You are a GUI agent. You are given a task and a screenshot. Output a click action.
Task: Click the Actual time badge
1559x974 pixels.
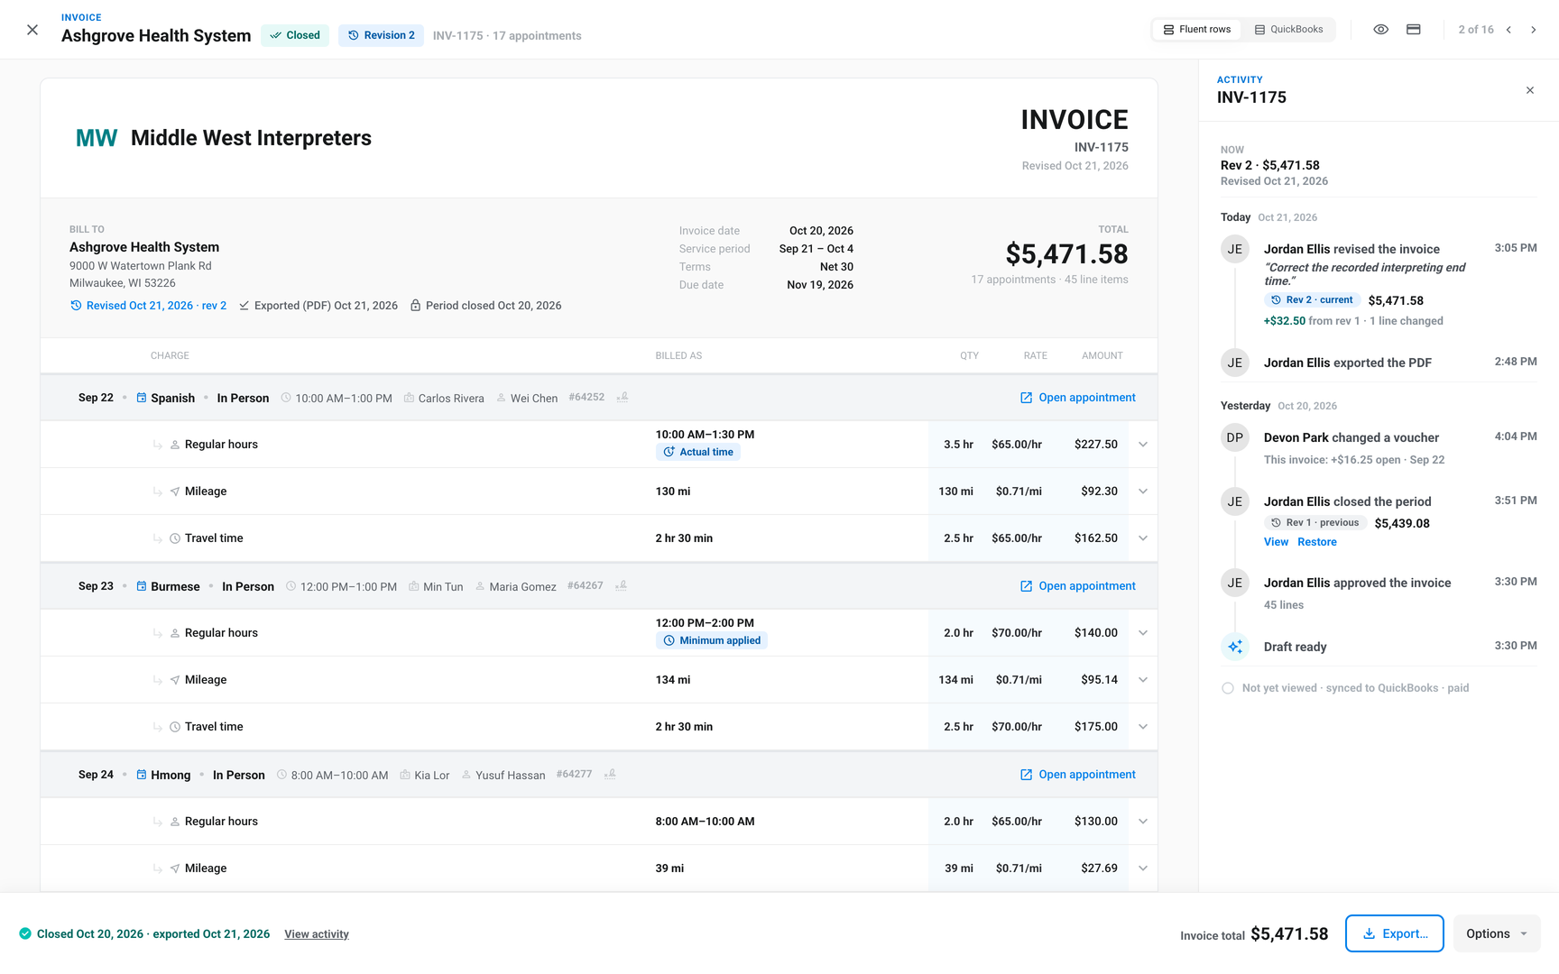click(697, 452)
